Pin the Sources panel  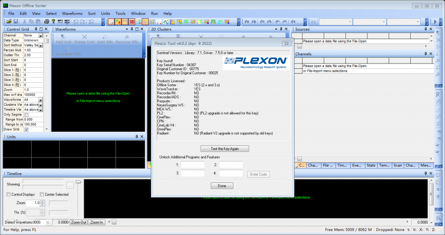pos(425,29)
